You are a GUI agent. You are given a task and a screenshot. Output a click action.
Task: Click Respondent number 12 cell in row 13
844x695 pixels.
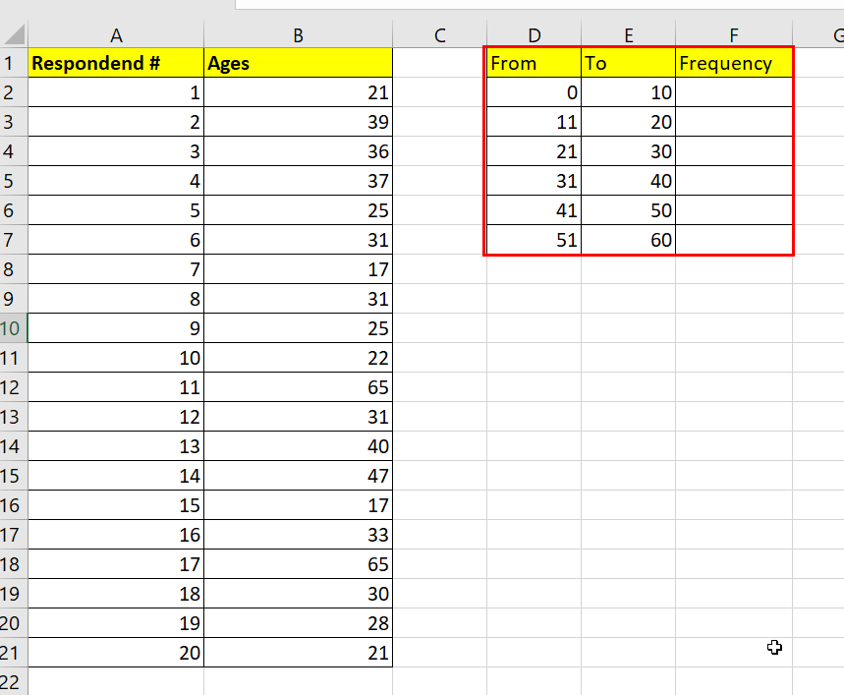[x=116, y=417]
